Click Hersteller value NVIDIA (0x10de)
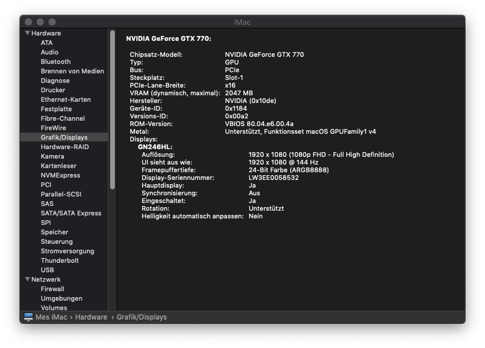 click(x=250, y=101)
